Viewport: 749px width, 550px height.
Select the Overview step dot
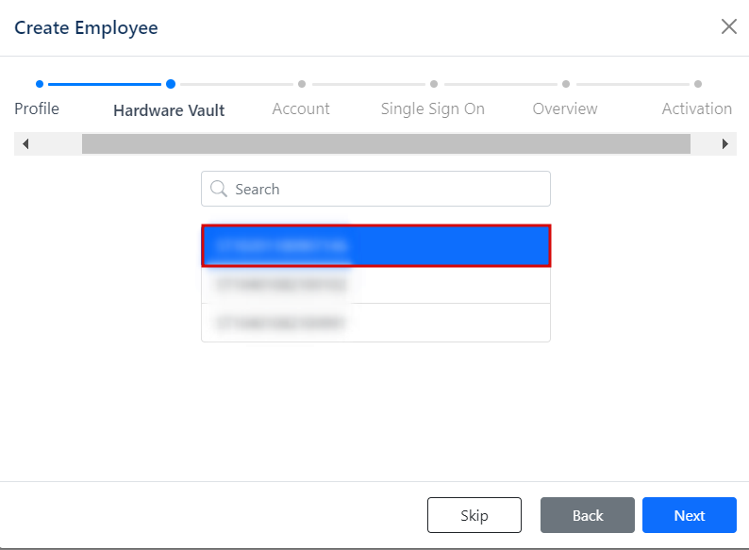(566, 84)
